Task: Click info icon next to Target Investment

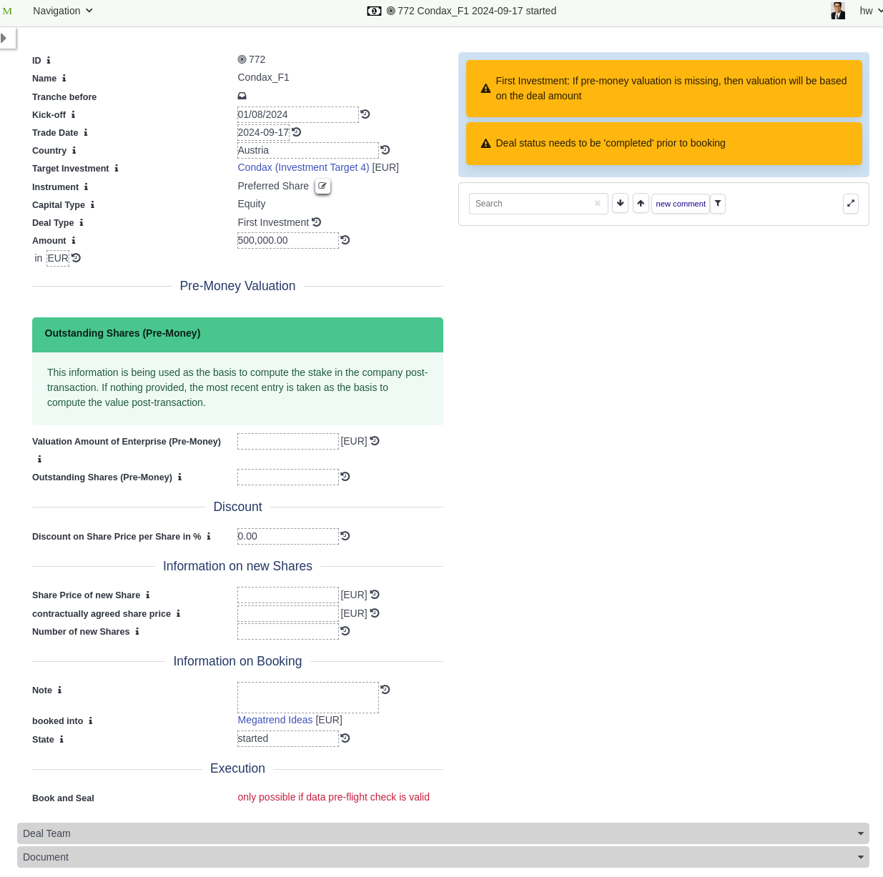Action: coord(117,169)
